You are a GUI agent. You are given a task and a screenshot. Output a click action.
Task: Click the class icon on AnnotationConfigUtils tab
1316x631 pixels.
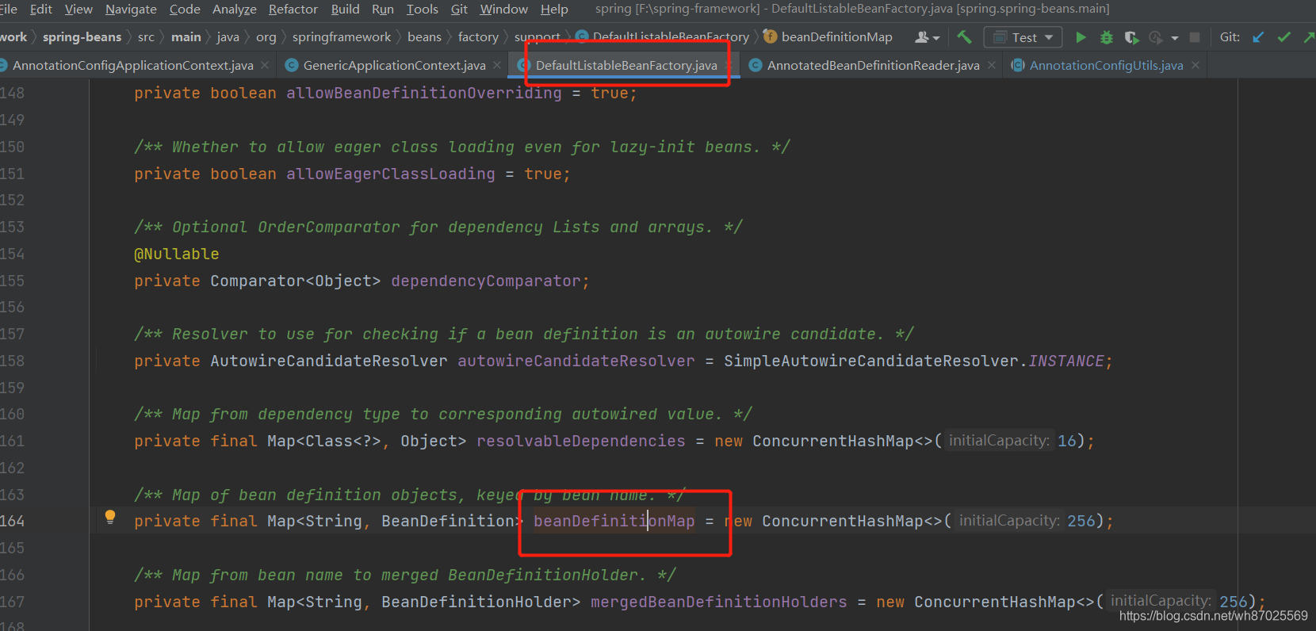point(1018,65)
